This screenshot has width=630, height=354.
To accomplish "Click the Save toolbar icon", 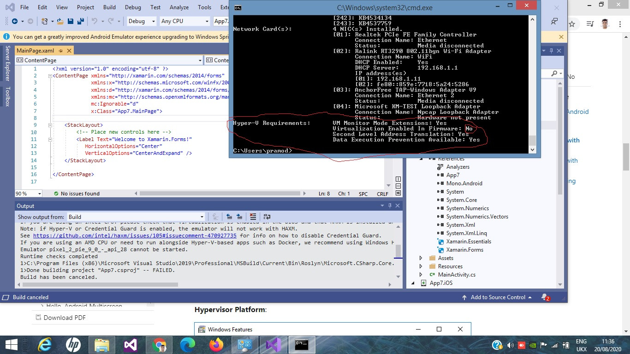I will 71,21.
